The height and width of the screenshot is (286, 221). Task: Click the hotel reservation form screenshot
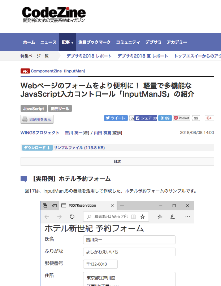coord(117,244)
